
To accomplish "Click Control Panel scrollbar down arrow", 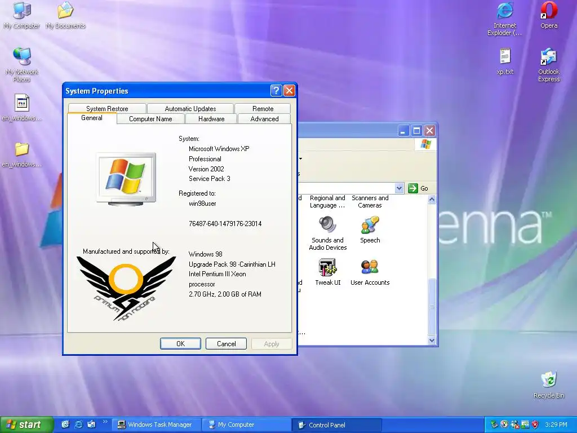I will coord(432,340).
